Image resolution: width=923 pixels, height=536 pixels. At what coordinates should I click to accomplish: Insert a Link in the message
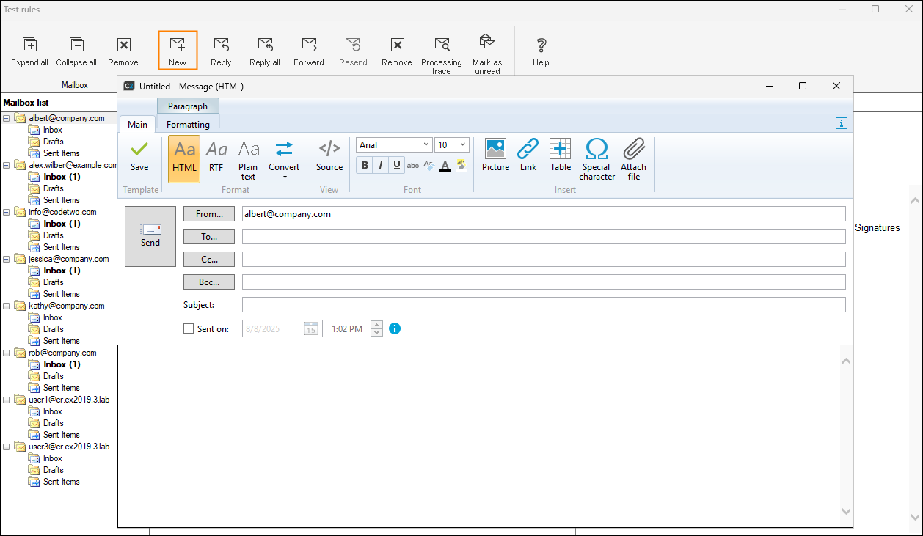528,150
